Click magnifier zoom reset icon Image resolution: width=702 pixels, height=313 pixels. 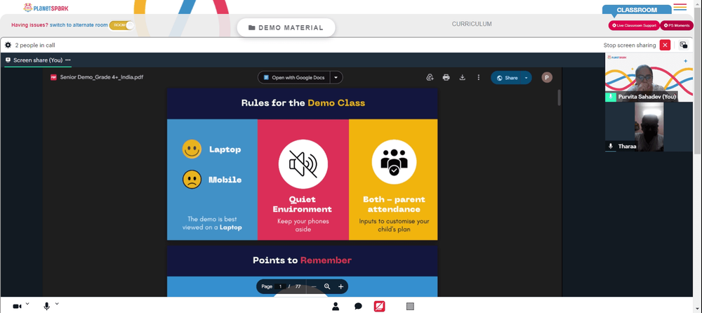click(x=327, y=286)
